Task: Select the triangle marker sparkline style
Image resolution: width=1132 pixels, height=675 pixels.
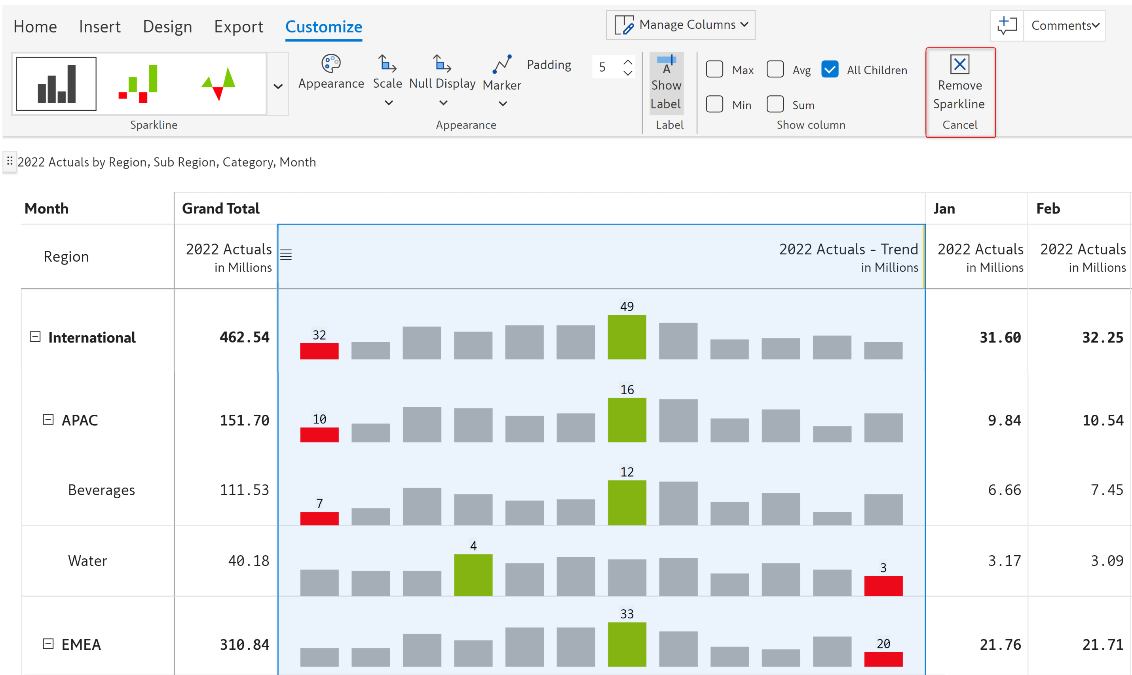Action: pyautogui.click(x=218, y=84)
